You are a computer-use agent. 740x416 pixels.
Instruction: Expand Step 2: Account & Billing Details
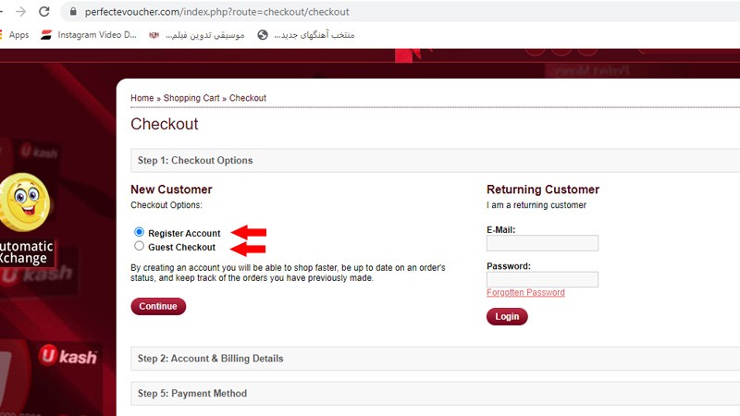tap(211, 359)
